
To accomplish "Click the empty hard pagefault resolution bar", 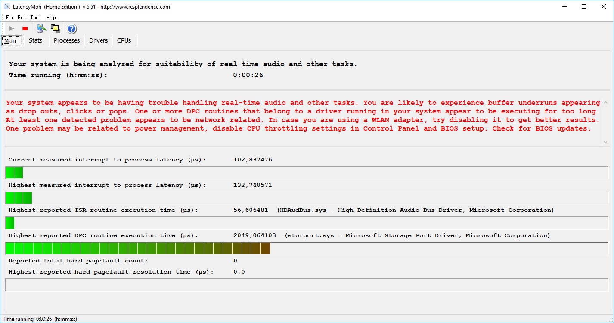I will [307, 285].
